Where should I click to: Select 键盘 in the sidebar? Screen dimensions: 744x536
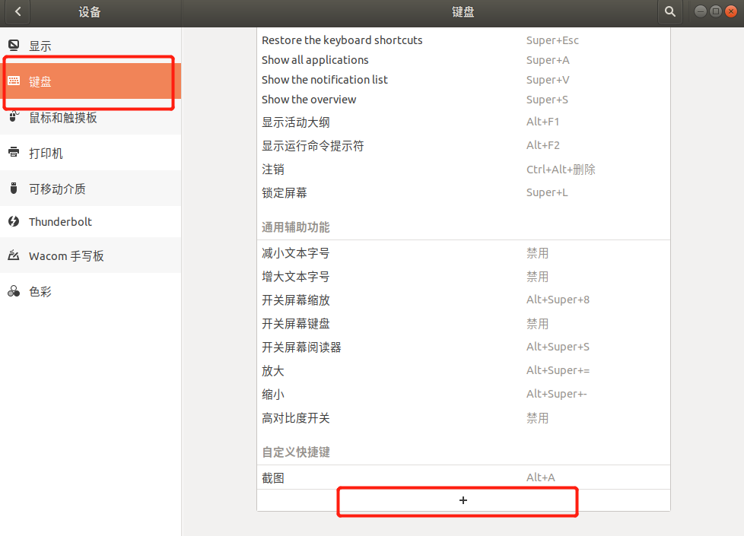coord(91,81)
